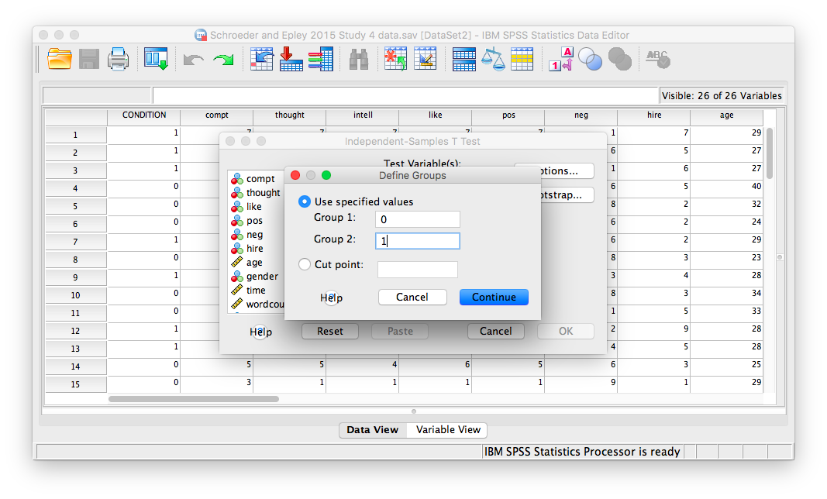
Task: Select the compt variable in the list
Action: (260, 179)
